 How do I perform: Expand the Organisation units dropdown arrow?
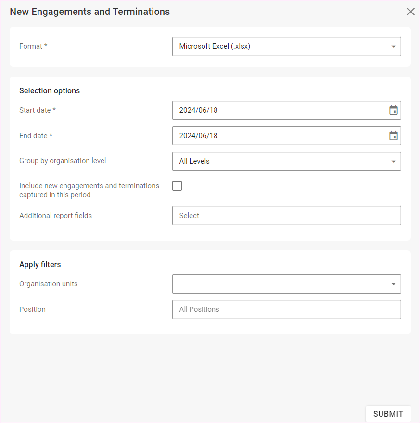pyautogui.click(x=393, y=284)
